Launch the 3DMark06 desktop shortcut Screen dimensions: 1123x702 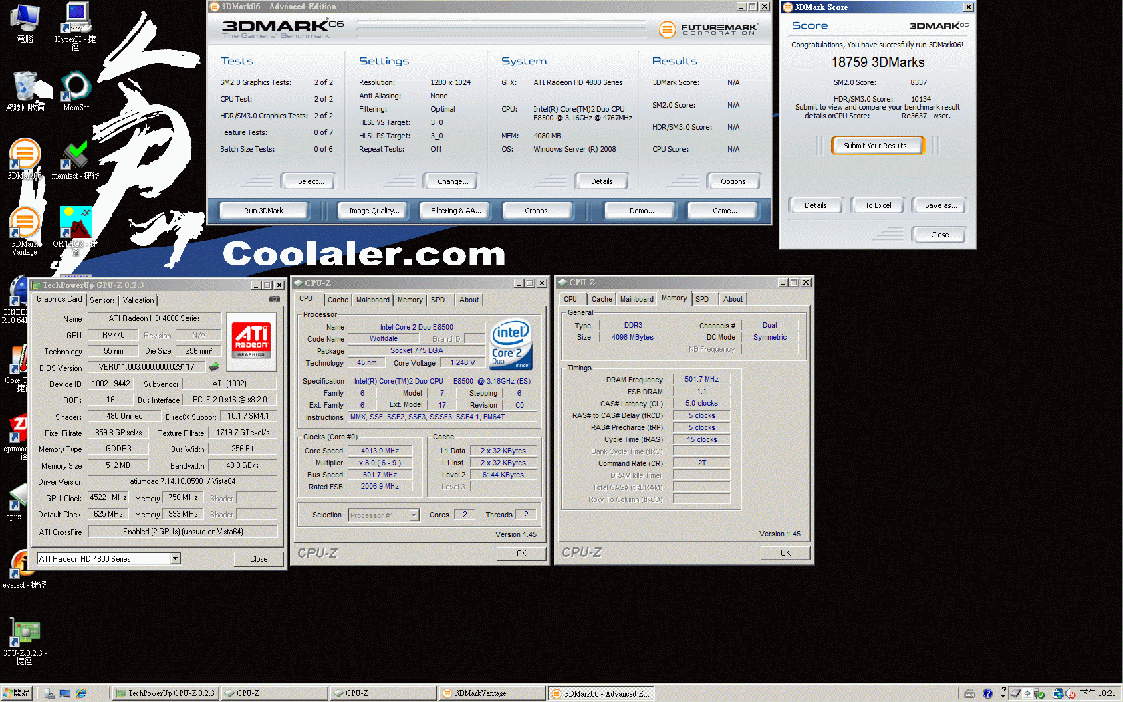25,159
